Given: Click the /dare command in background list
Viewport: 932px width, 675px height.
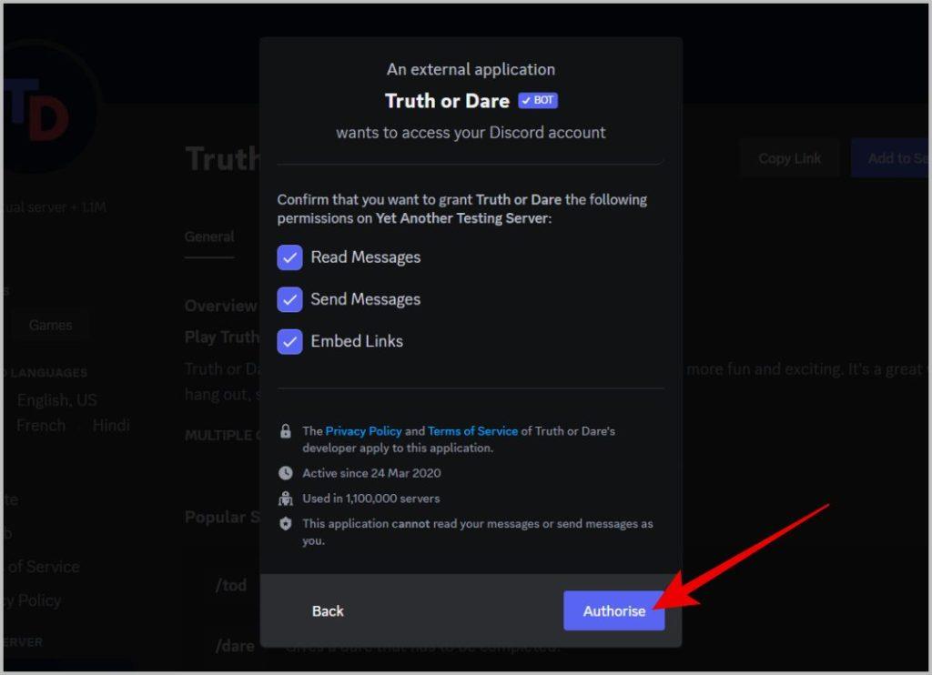Looking at the screenshot, I should (x=235, y=646).
